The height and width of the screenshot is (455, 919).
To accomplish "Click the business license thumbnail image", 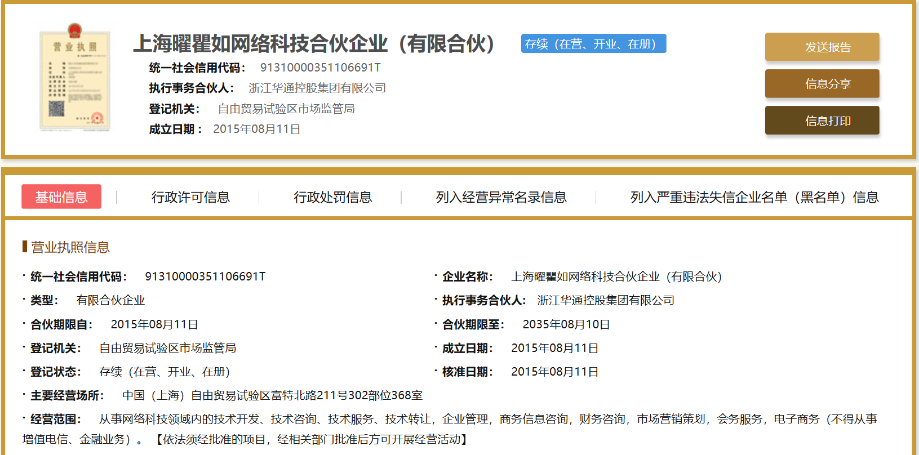I will point(74,78).
